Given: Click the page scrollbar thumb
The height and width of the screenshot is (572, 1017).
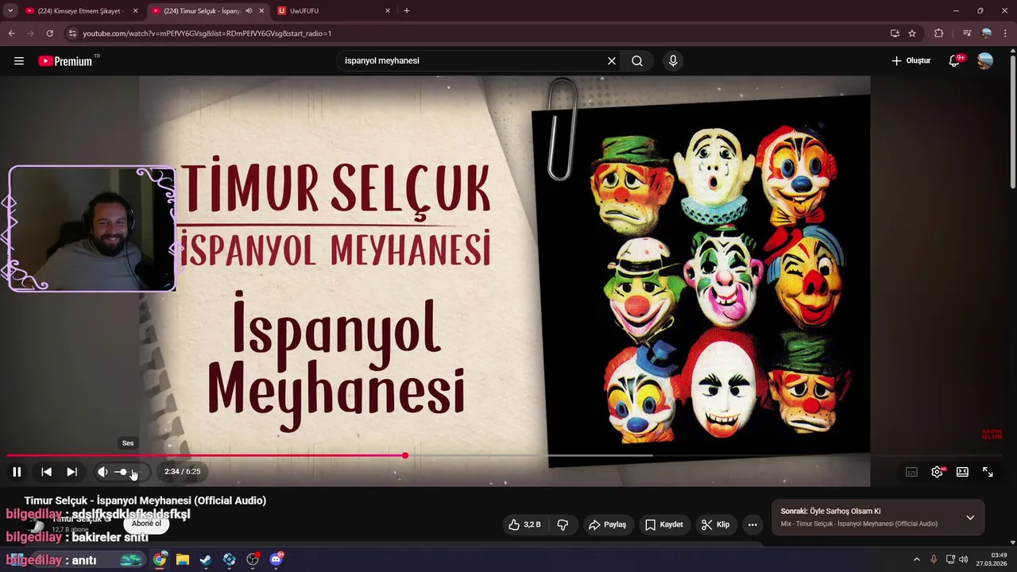Looking at the screenshot, I should pos(1012,123).
